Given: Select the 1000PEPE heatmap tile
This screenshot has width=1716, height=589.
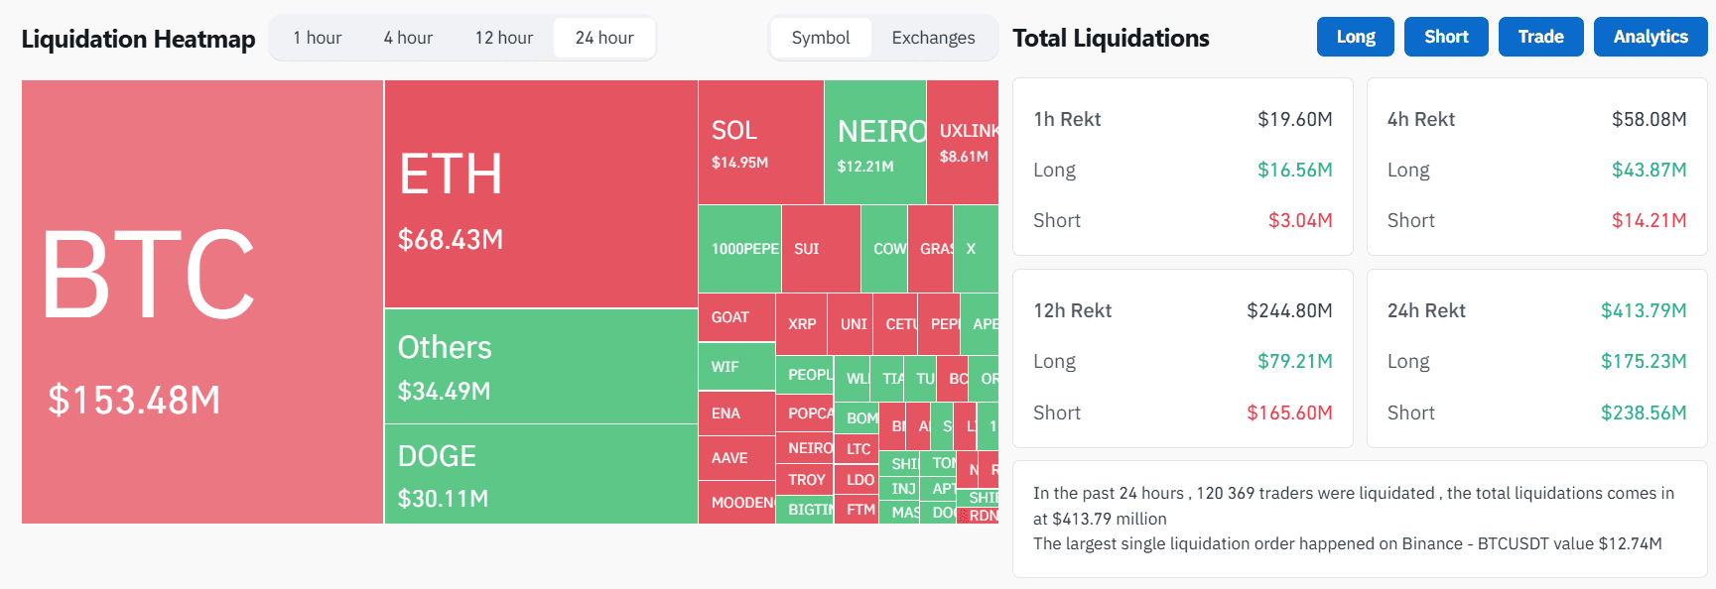Looking at the screenshot, I should pos(740,248).
